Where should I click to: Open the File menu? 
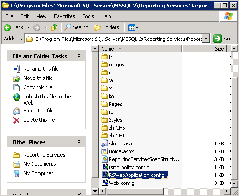tap(9, 16)
